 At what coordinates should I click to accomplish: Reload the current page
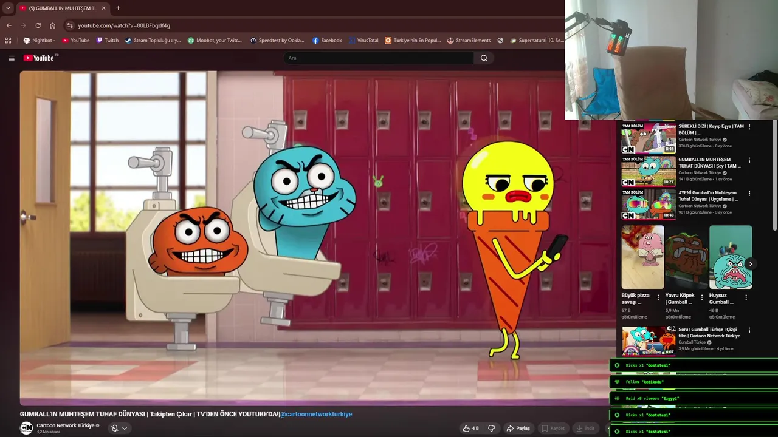[38, 25]
